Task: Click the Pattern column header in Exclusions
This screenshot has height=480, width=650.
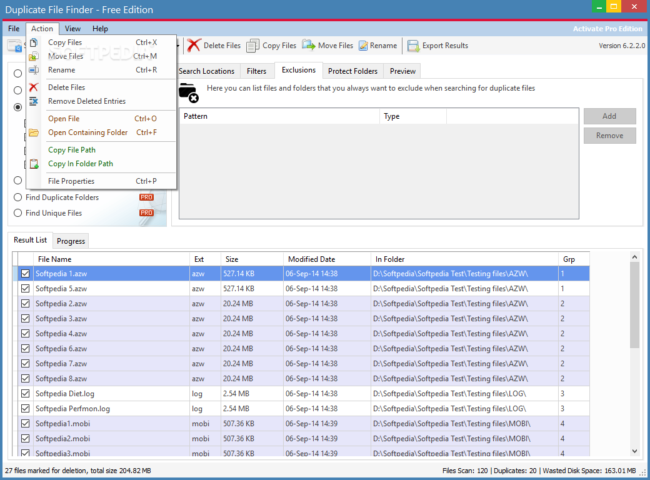Action: (x=279, y=116)
